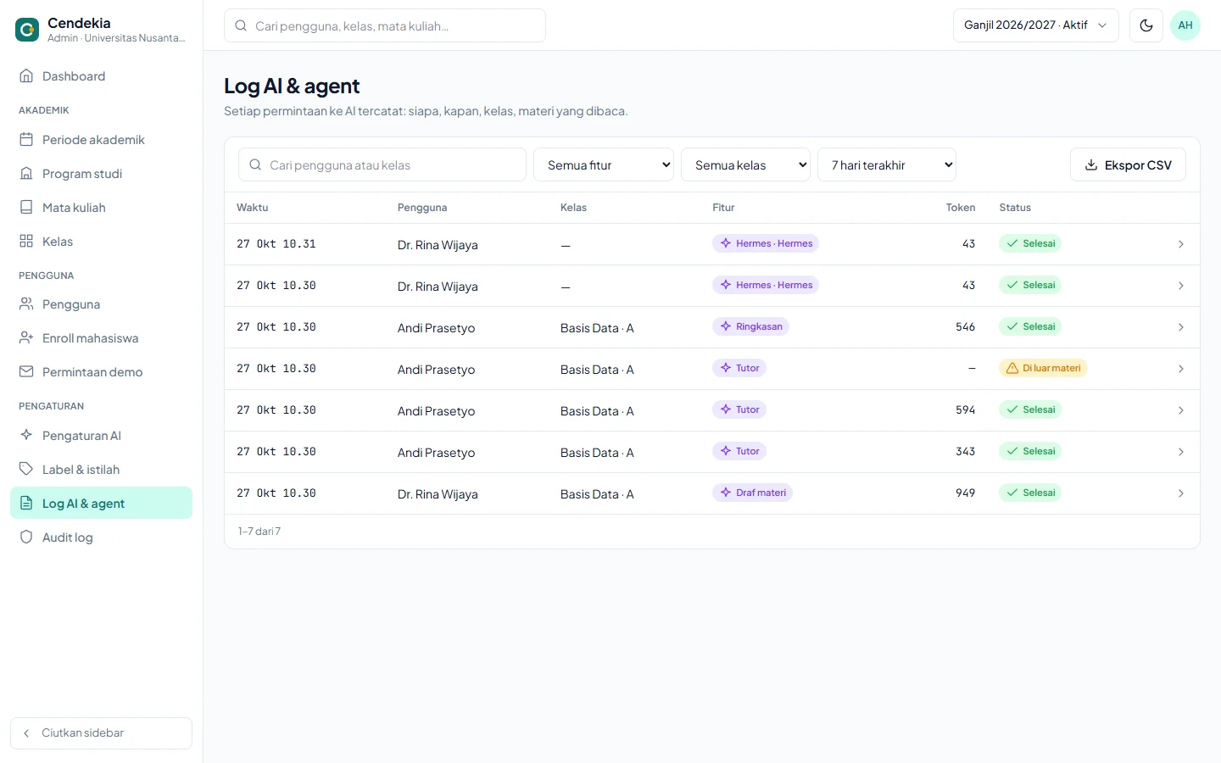Image resolution: width=1221 pixels, height=763 pixels.
Task: Expand the Draf materi row chevron
Action: click(1180, 493)
